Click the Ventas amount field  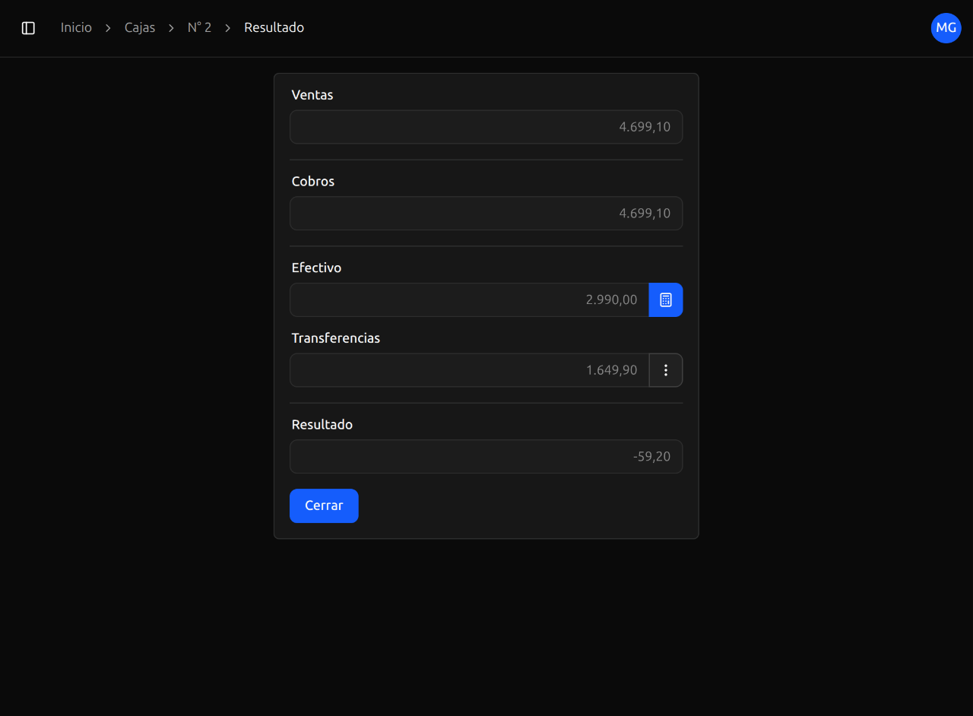[486, 127]
